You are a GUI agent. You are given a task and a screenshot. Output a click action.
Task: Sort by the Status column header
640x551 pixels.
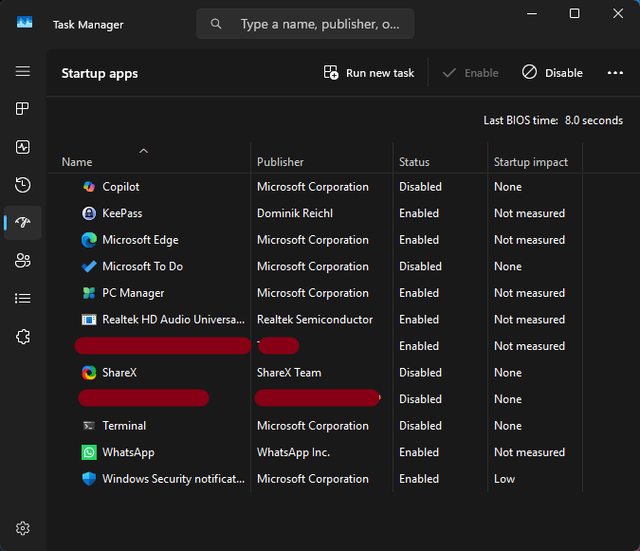[x=414, y=162]
